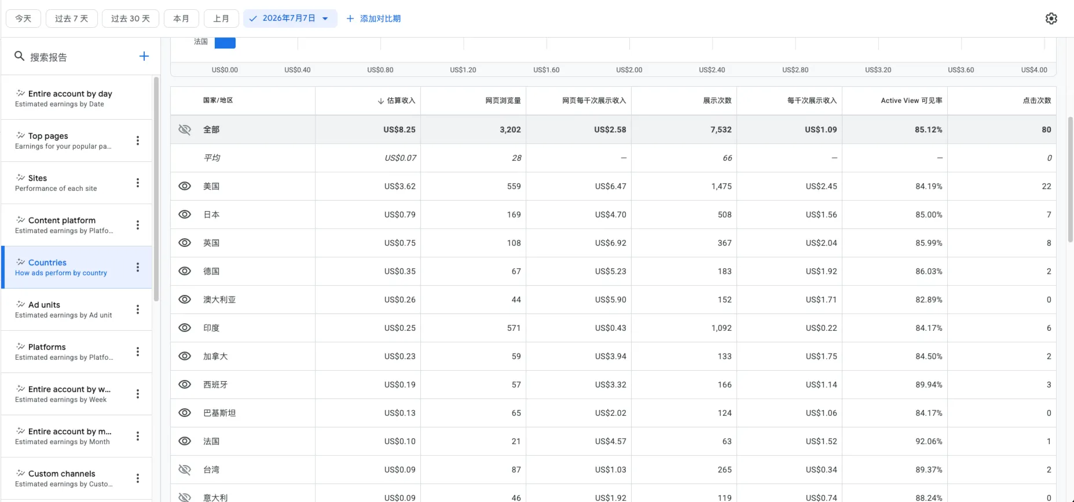Toggle visibility eye for 英国 row
Image resolution: width=1074 pixels, height=502 pixels.
click(185, 243)
